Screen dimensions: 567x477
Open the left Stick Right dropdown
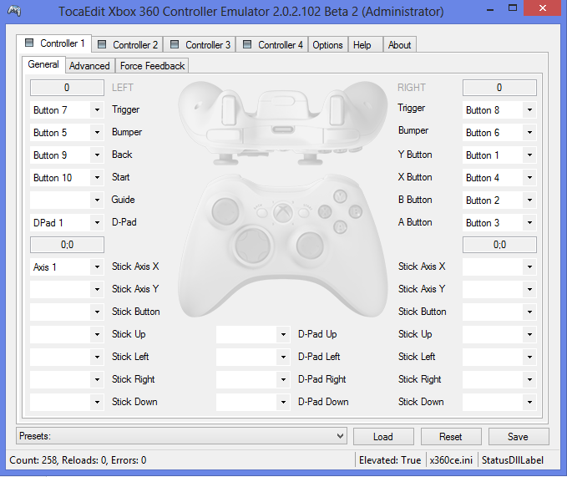click(67, 379)
